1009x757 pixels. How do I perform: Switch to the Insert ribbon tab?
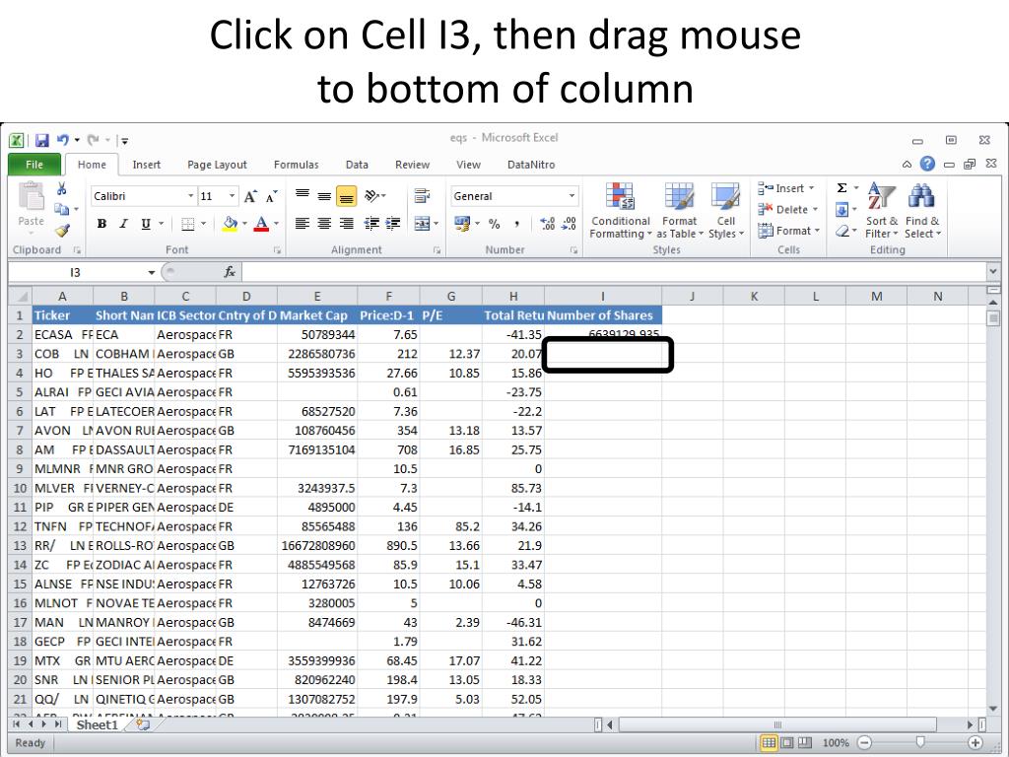pyautogui.click(x=146, y=165)
